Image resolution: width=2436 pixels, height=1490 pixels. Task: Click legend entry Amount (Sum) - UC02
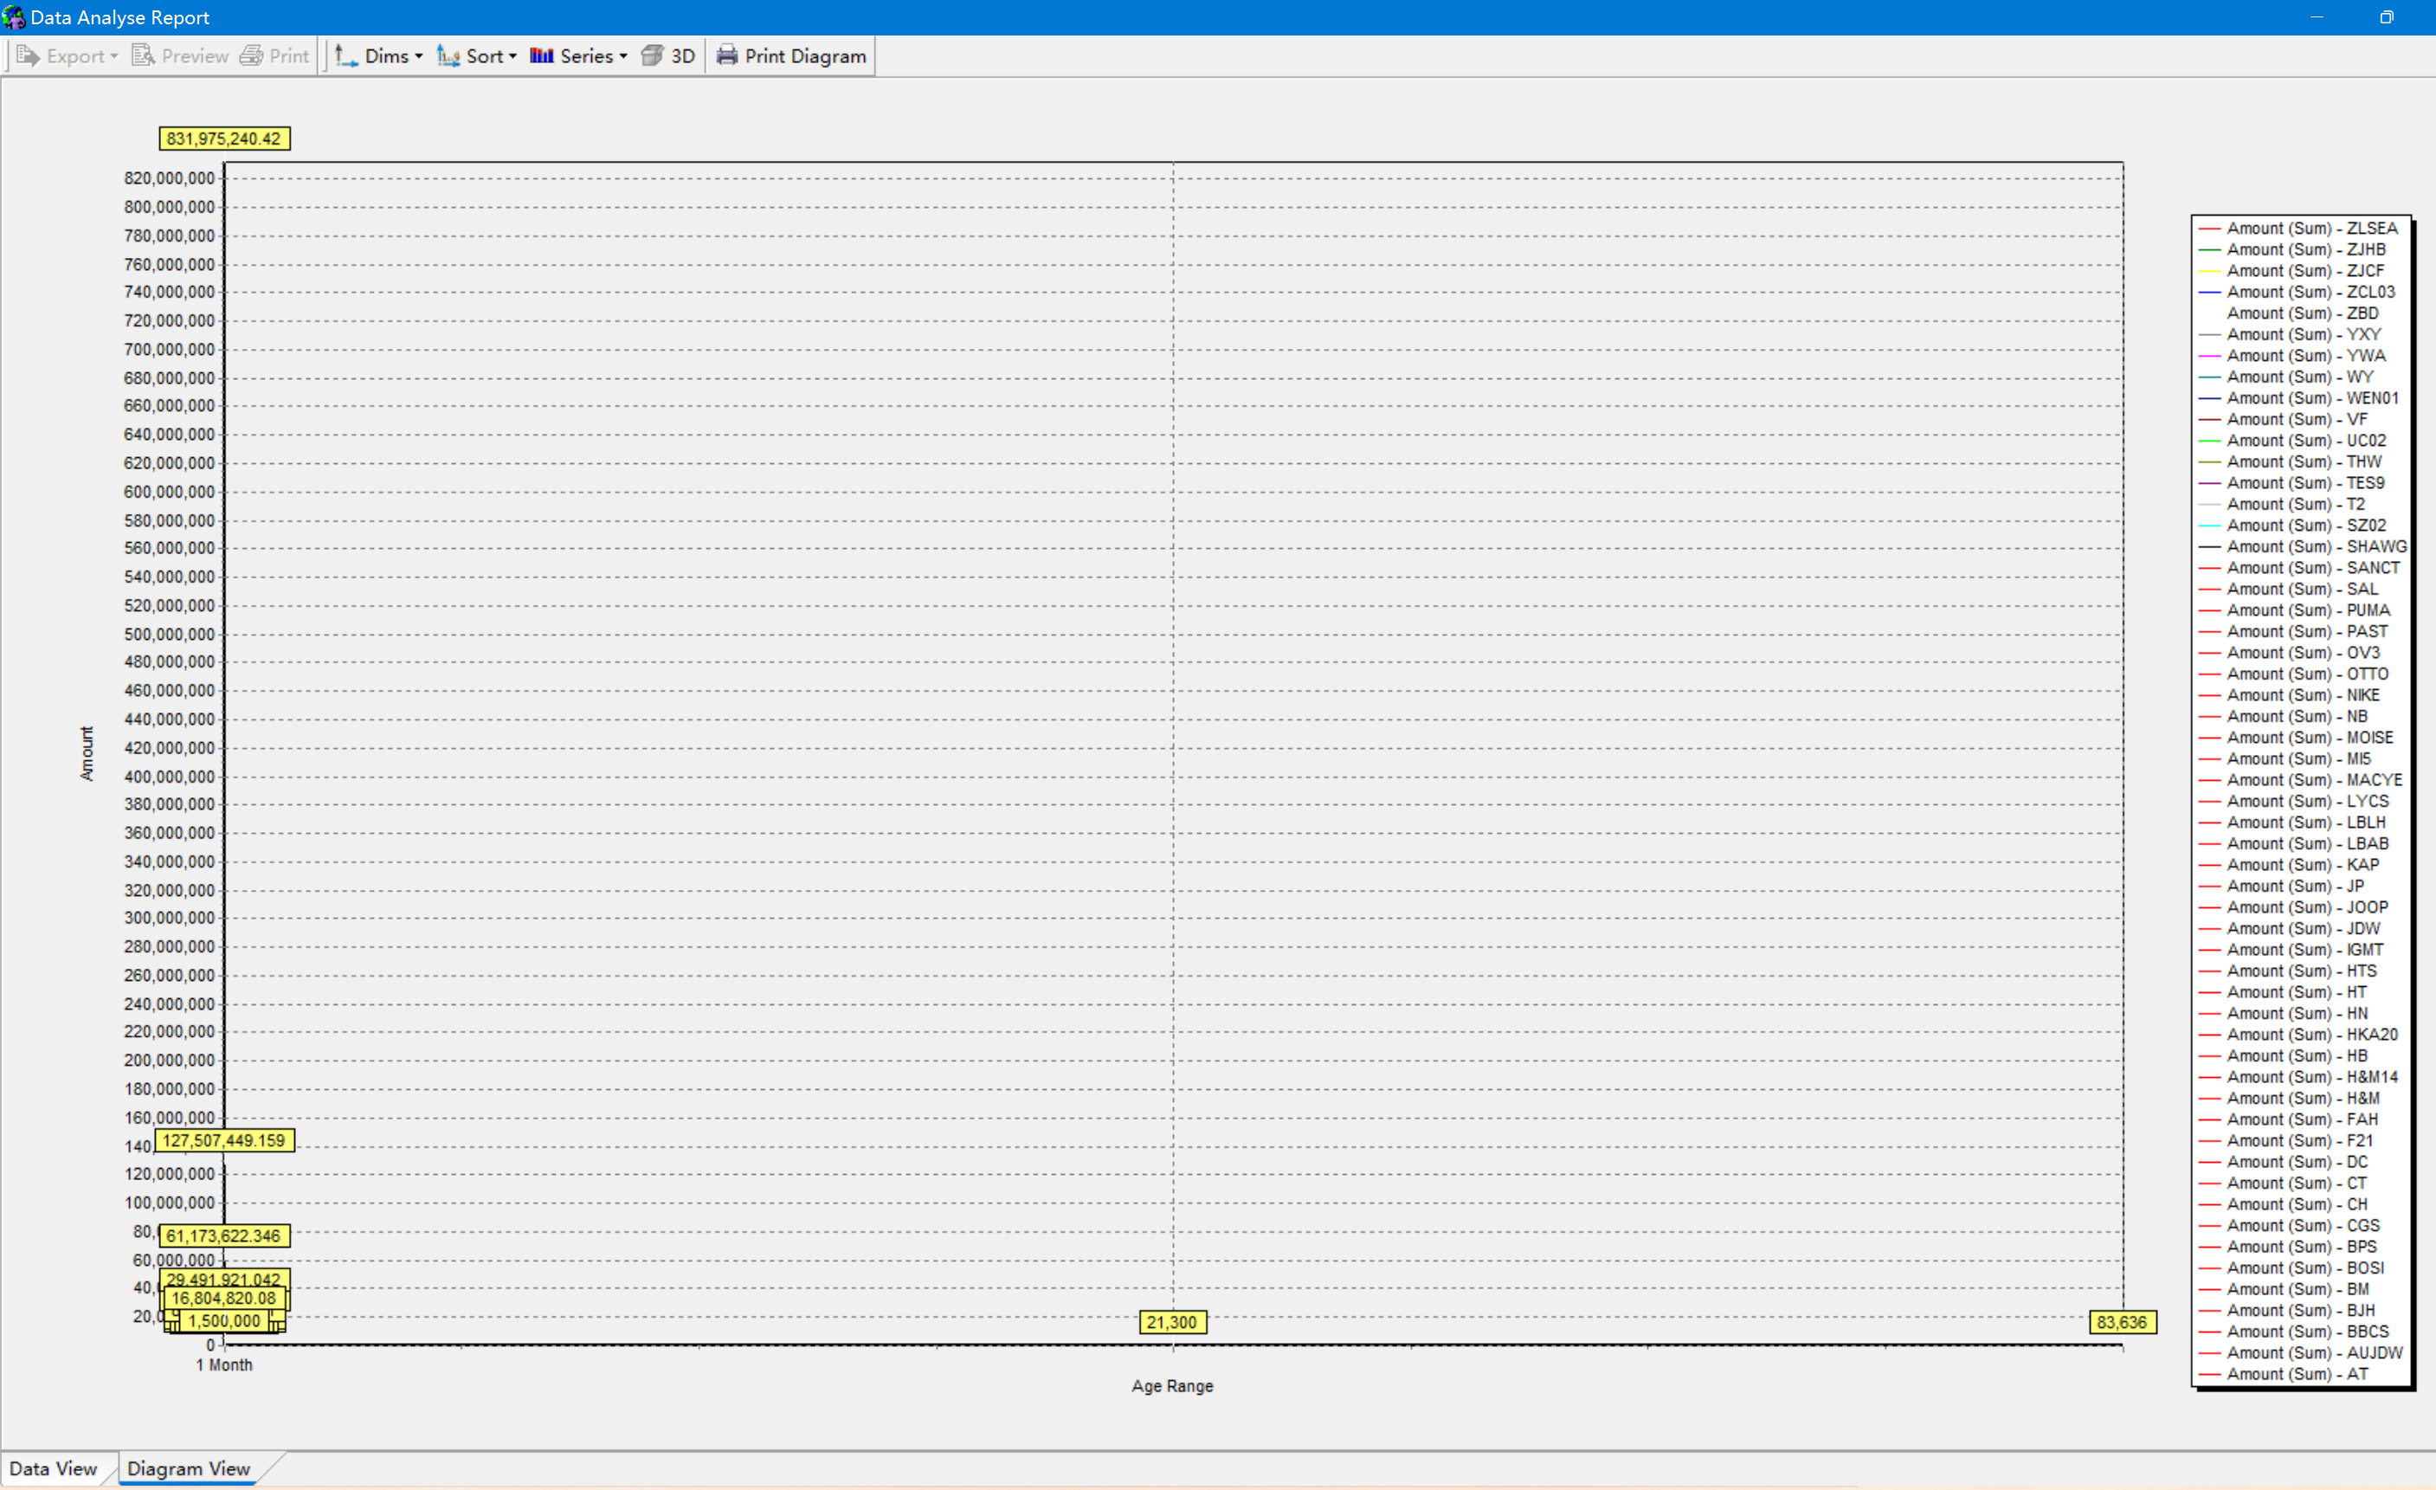(x=2292, y=441)
